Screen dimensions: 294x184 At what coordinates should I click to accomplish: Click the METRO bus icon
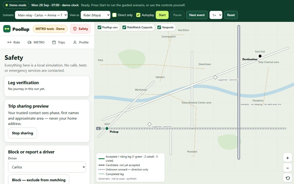tap(30, 42)
